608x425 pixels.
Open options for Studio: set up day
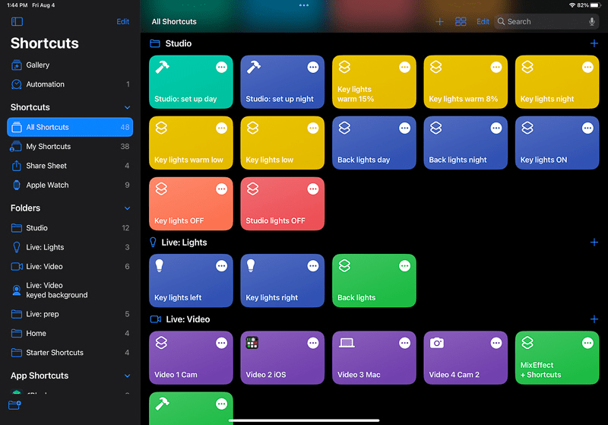coord(221,67)
